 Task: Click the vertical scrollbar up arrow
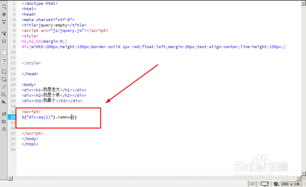[x=304, y=3]
